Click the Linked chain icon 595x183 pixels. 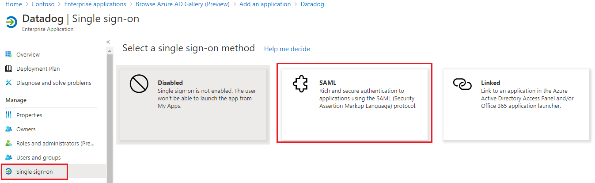point(462,84)
